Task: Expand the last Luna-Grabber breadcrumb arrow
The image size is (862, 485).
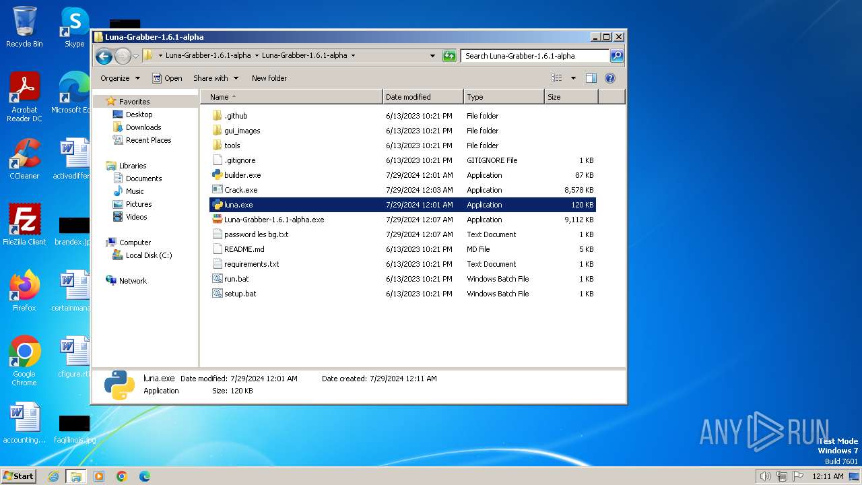Action: coord(353,56)
